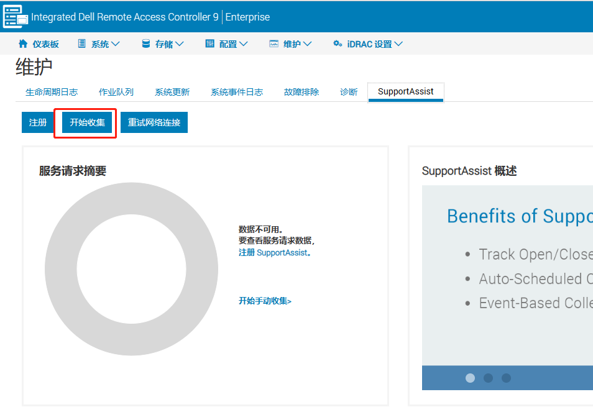Screen dimensions: 593x420
Task: Click the 配置 configuration grid icon
Action: click(x=210, y=43)
